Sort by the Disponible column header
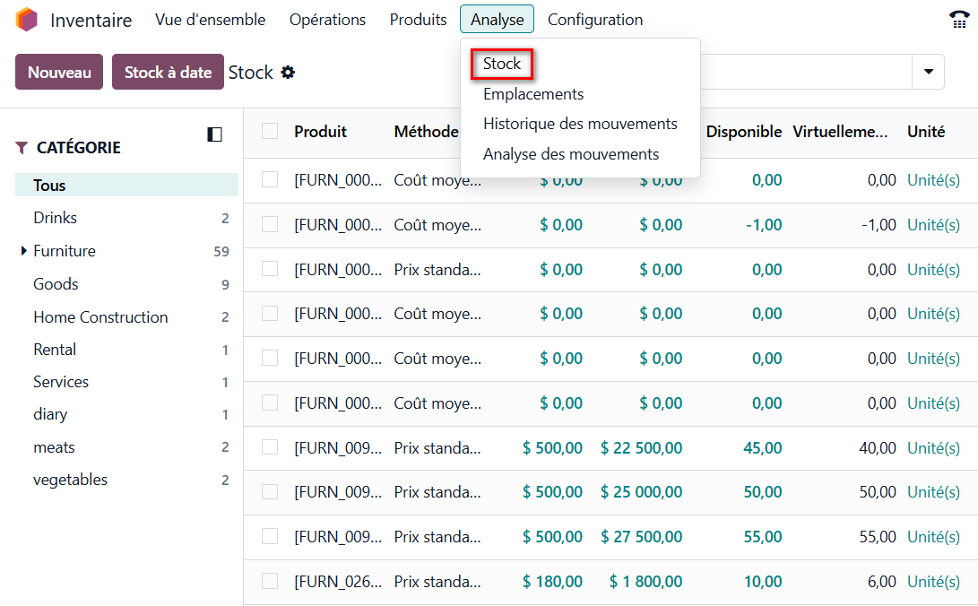 coord(743,132)
